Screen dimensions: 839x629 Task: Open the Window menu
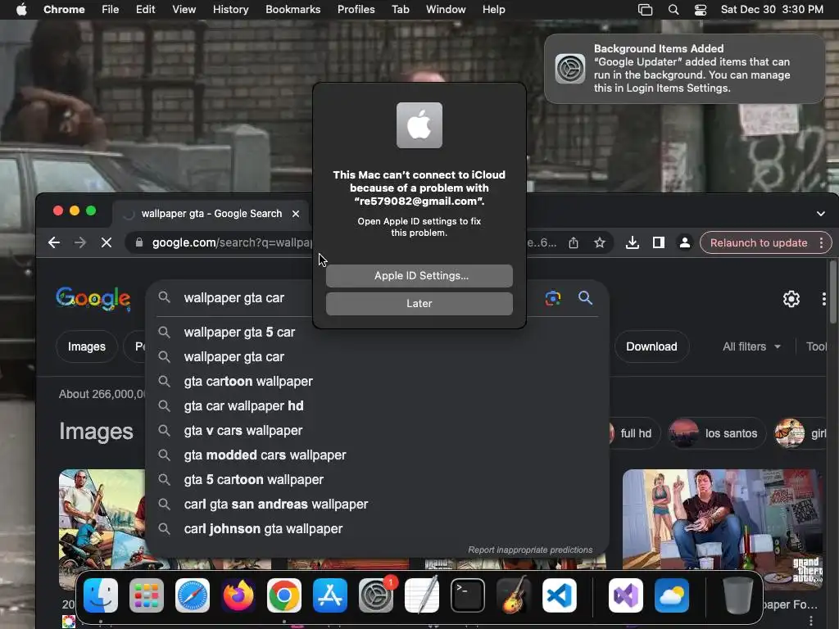446,10
